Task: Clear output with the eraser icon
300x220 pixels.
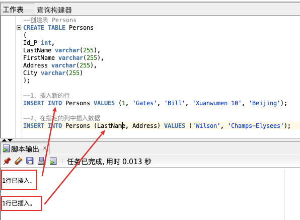Action: click(18, 161)
